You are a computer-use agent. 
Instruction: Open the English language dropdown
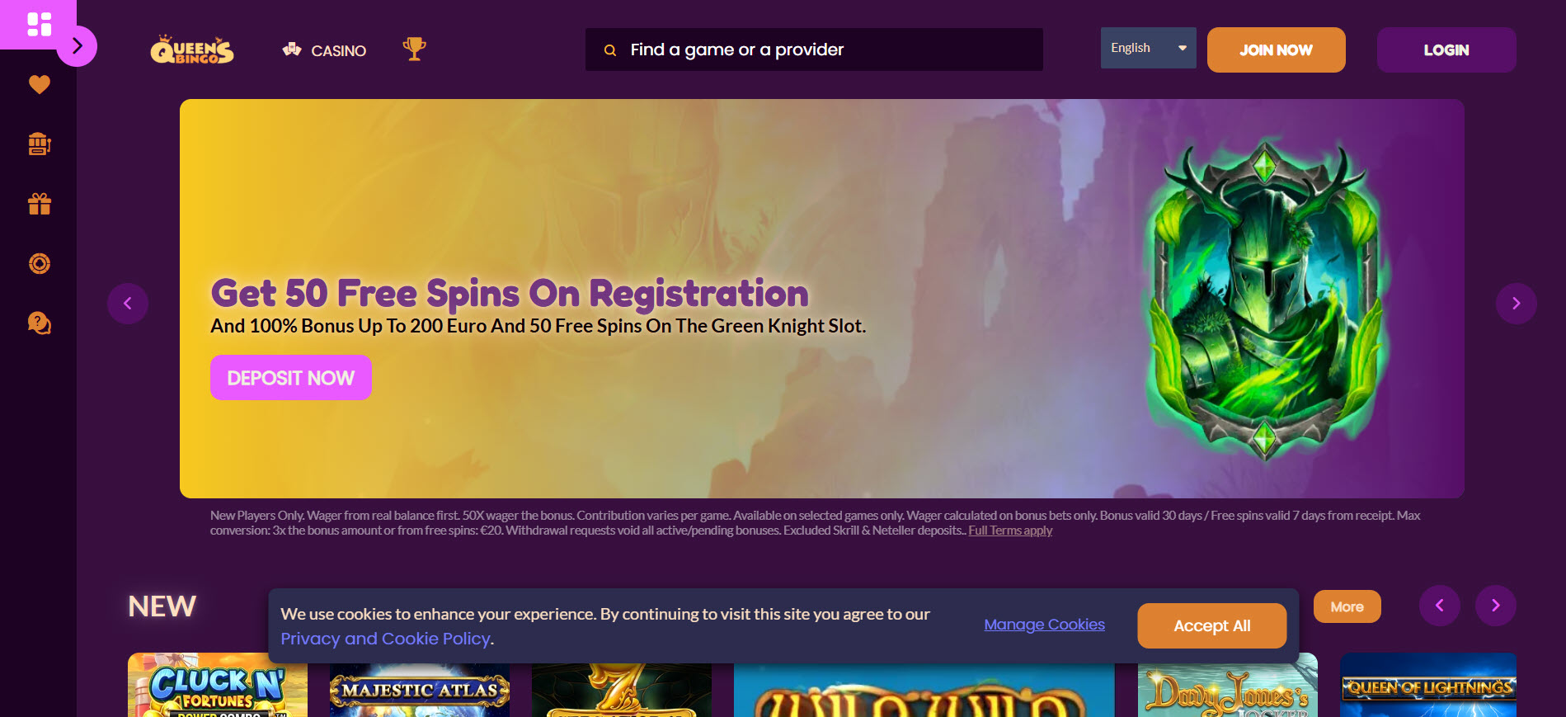(x=1148, y=48)
